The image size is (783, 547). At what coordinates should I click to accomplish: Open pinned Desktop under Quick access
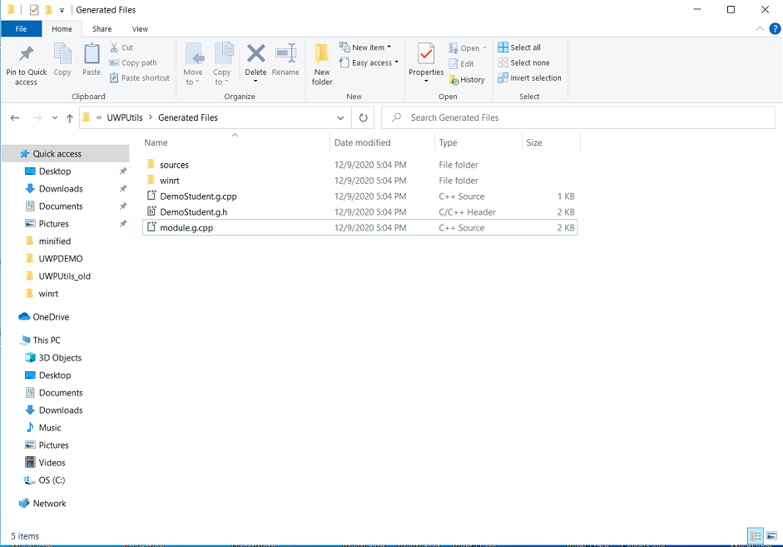tap(55, 172)
